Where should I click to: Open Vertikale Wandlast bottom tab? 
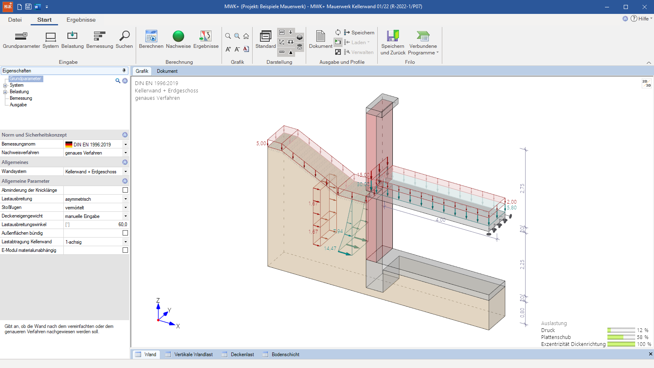(189, 355)
